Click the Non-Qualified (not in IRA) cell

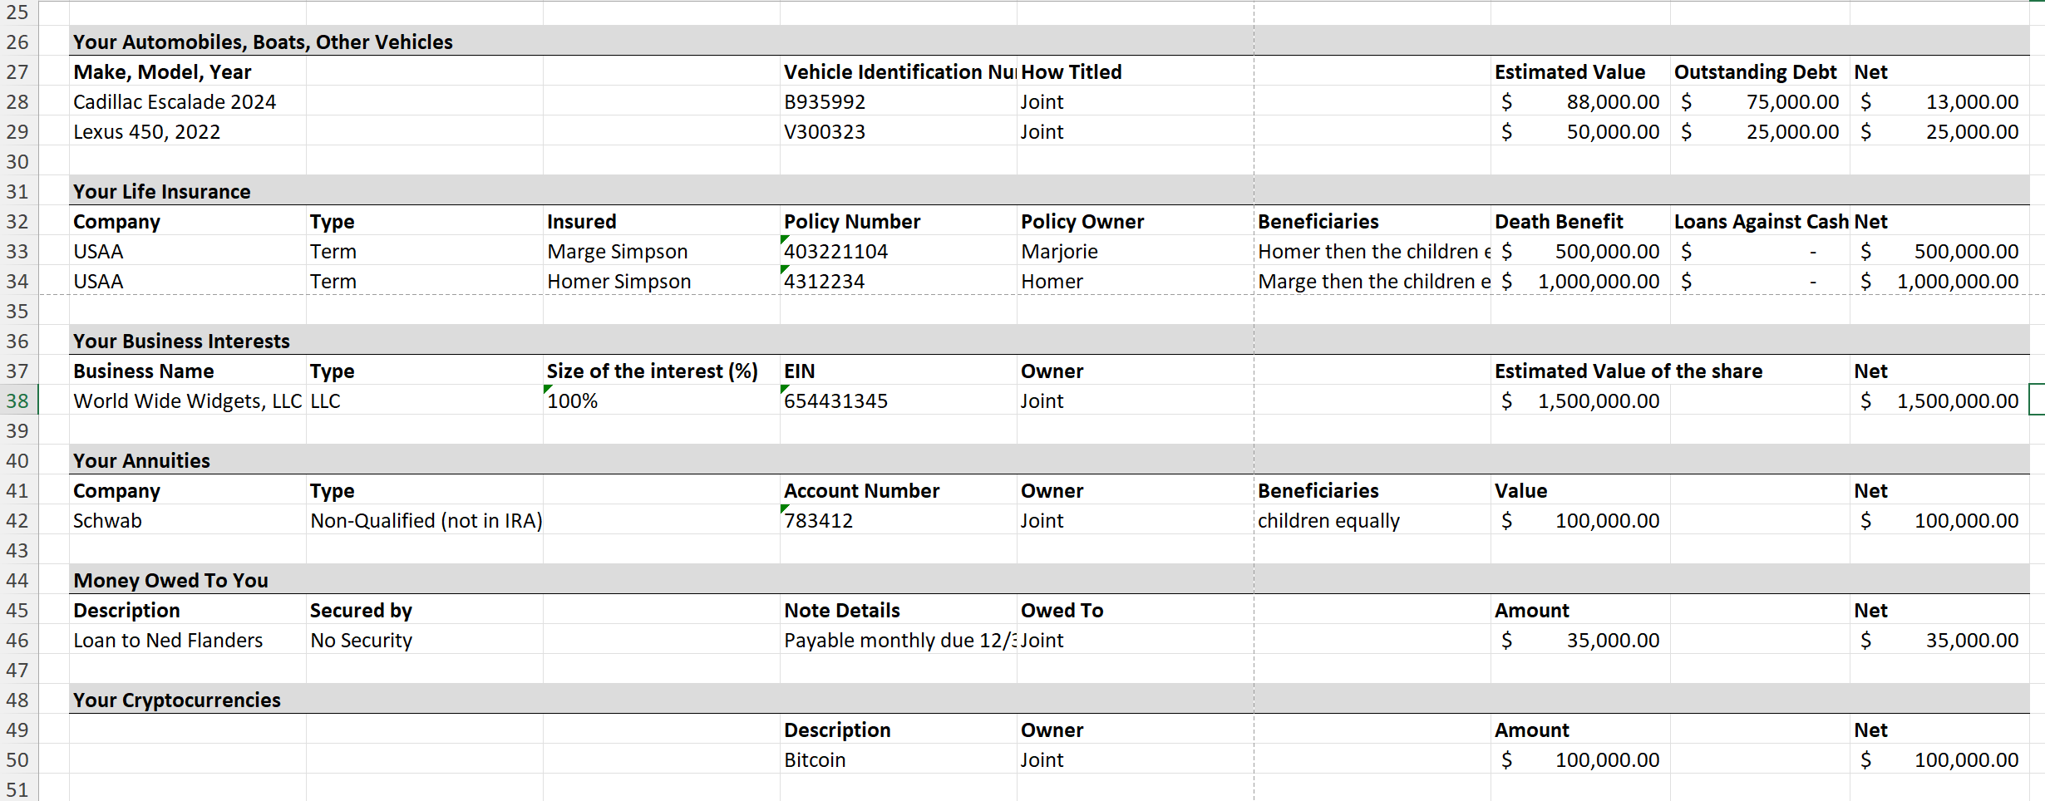pyautogui.click(x=426, y=520)
